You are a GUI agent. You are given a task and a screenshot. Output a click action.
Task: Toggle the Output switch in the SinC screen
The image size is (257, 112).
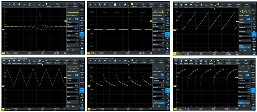point(76,19)
